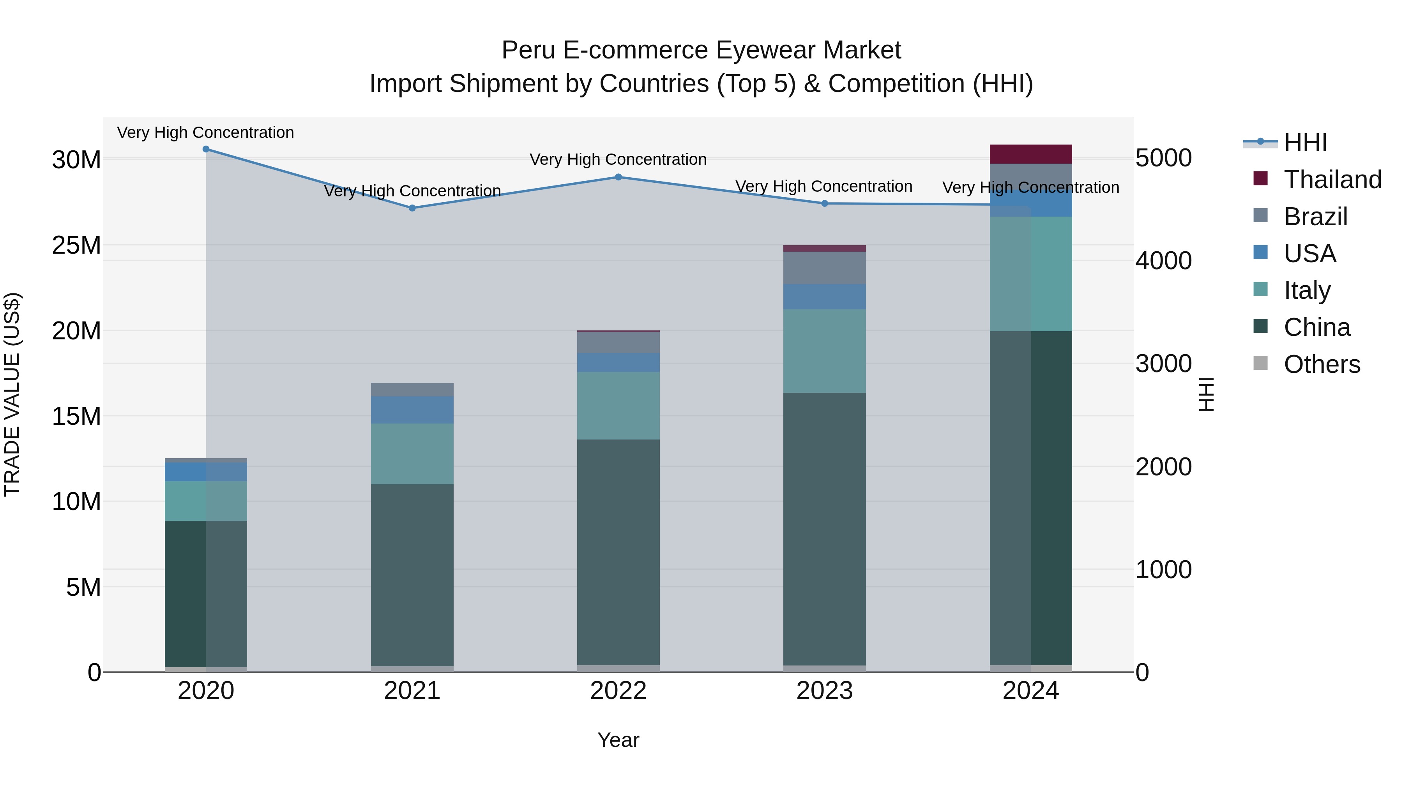Click the 2020 China bar segment
Viewport: 1403px width, 789px height.
(x=206, y=594)
